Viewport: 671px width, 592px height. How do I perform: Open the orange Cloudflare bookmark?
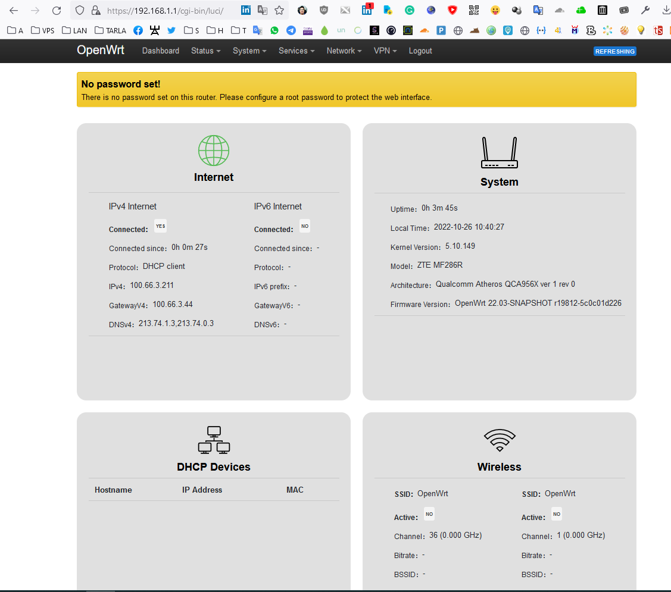[x=424, y=30]
